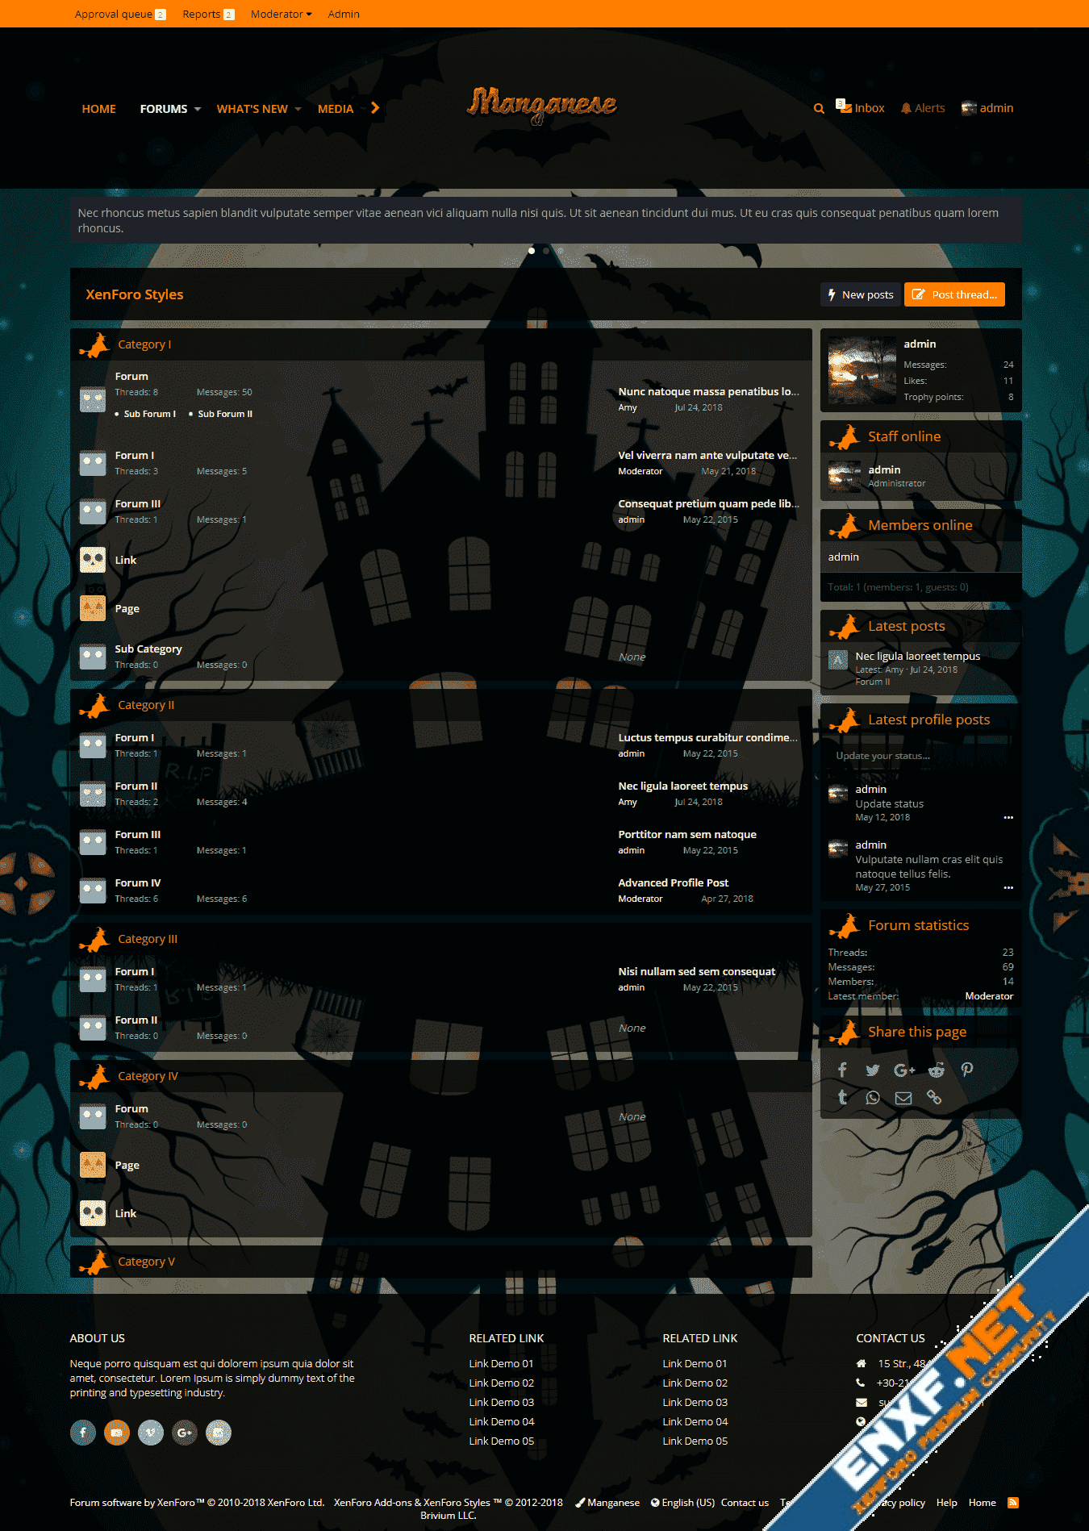Click the Twitter share icon
Viewport: 1089px width, 1531px height.
[x=873, y=1070]
